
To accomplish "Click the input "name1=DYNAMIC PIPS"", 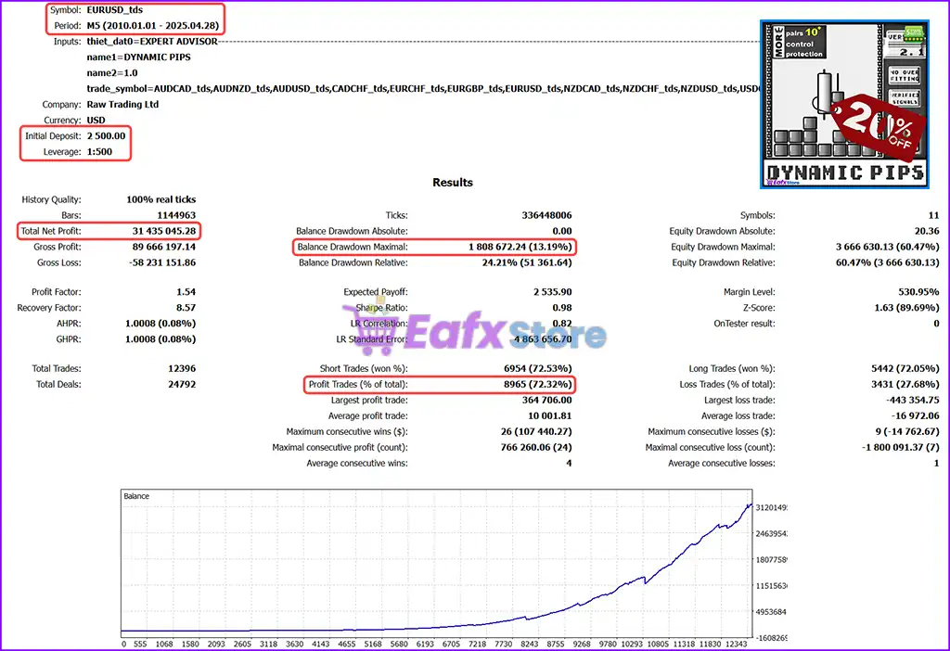I will [x=139, y=57].
